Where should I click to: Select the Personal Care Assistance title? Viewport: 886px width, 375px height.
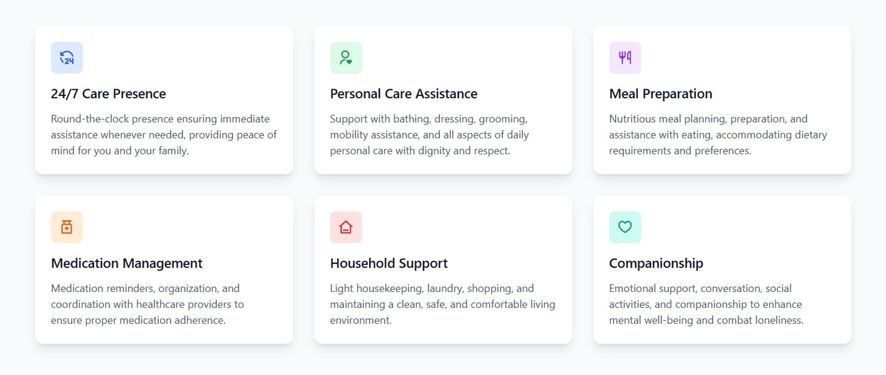(x=404, y=94)
